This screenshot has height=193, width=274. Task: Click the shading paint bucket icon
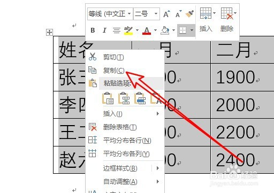click(x=165, y=30)
